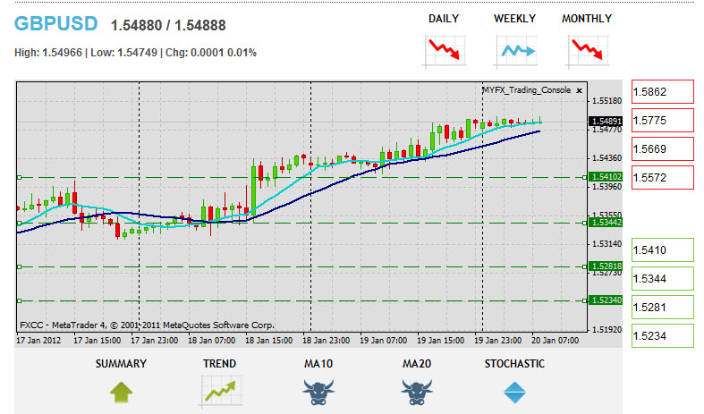The height and width of the screenshot is (414, 704).
Task: Select the 1.5669 resistance level box
Action: point(663,149)
